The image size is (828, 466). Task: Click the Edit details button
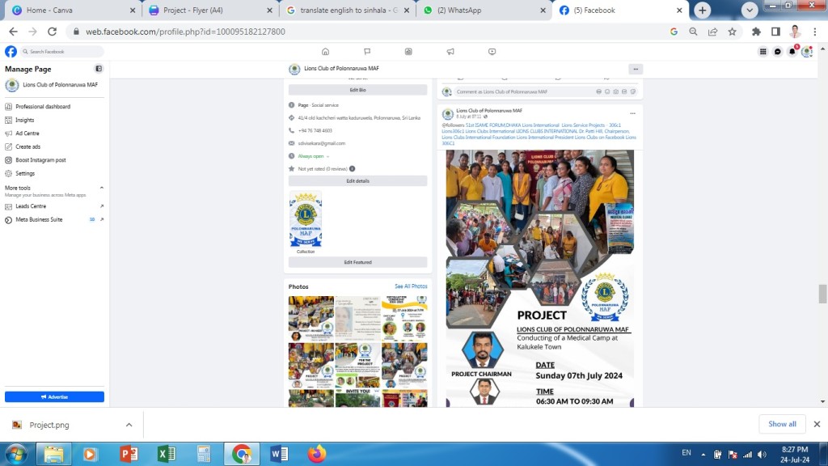click(x=357, y=180)
